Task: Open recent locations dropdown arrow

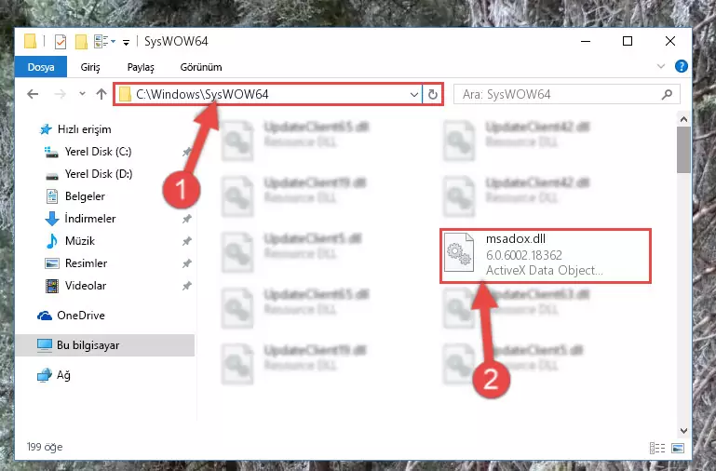Action: [82, 94]
